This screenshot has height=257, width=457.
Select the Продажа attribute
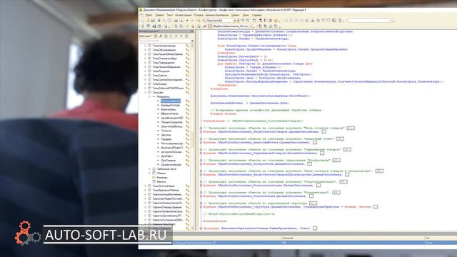coord(166,139)
